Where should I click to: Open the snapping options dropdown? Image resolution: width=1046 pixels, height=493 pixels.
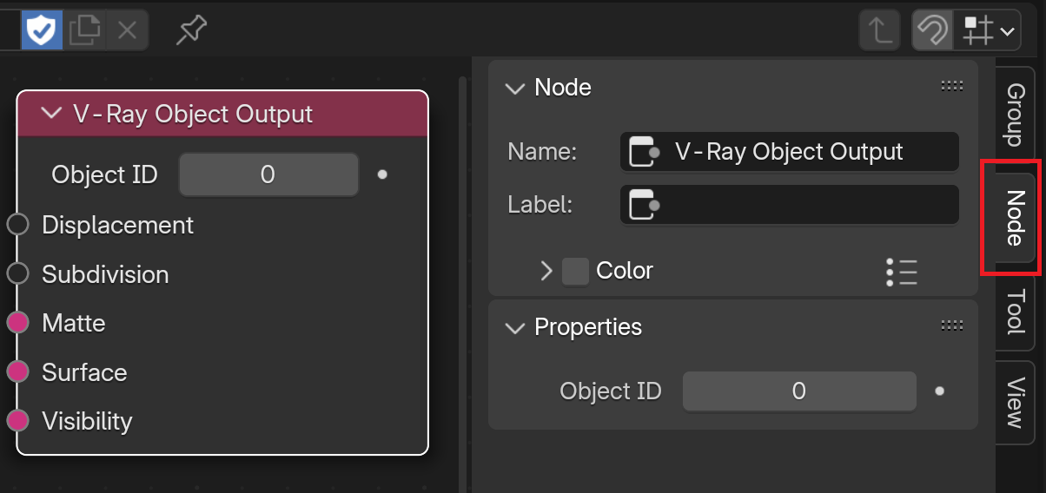tap(987, 31)
